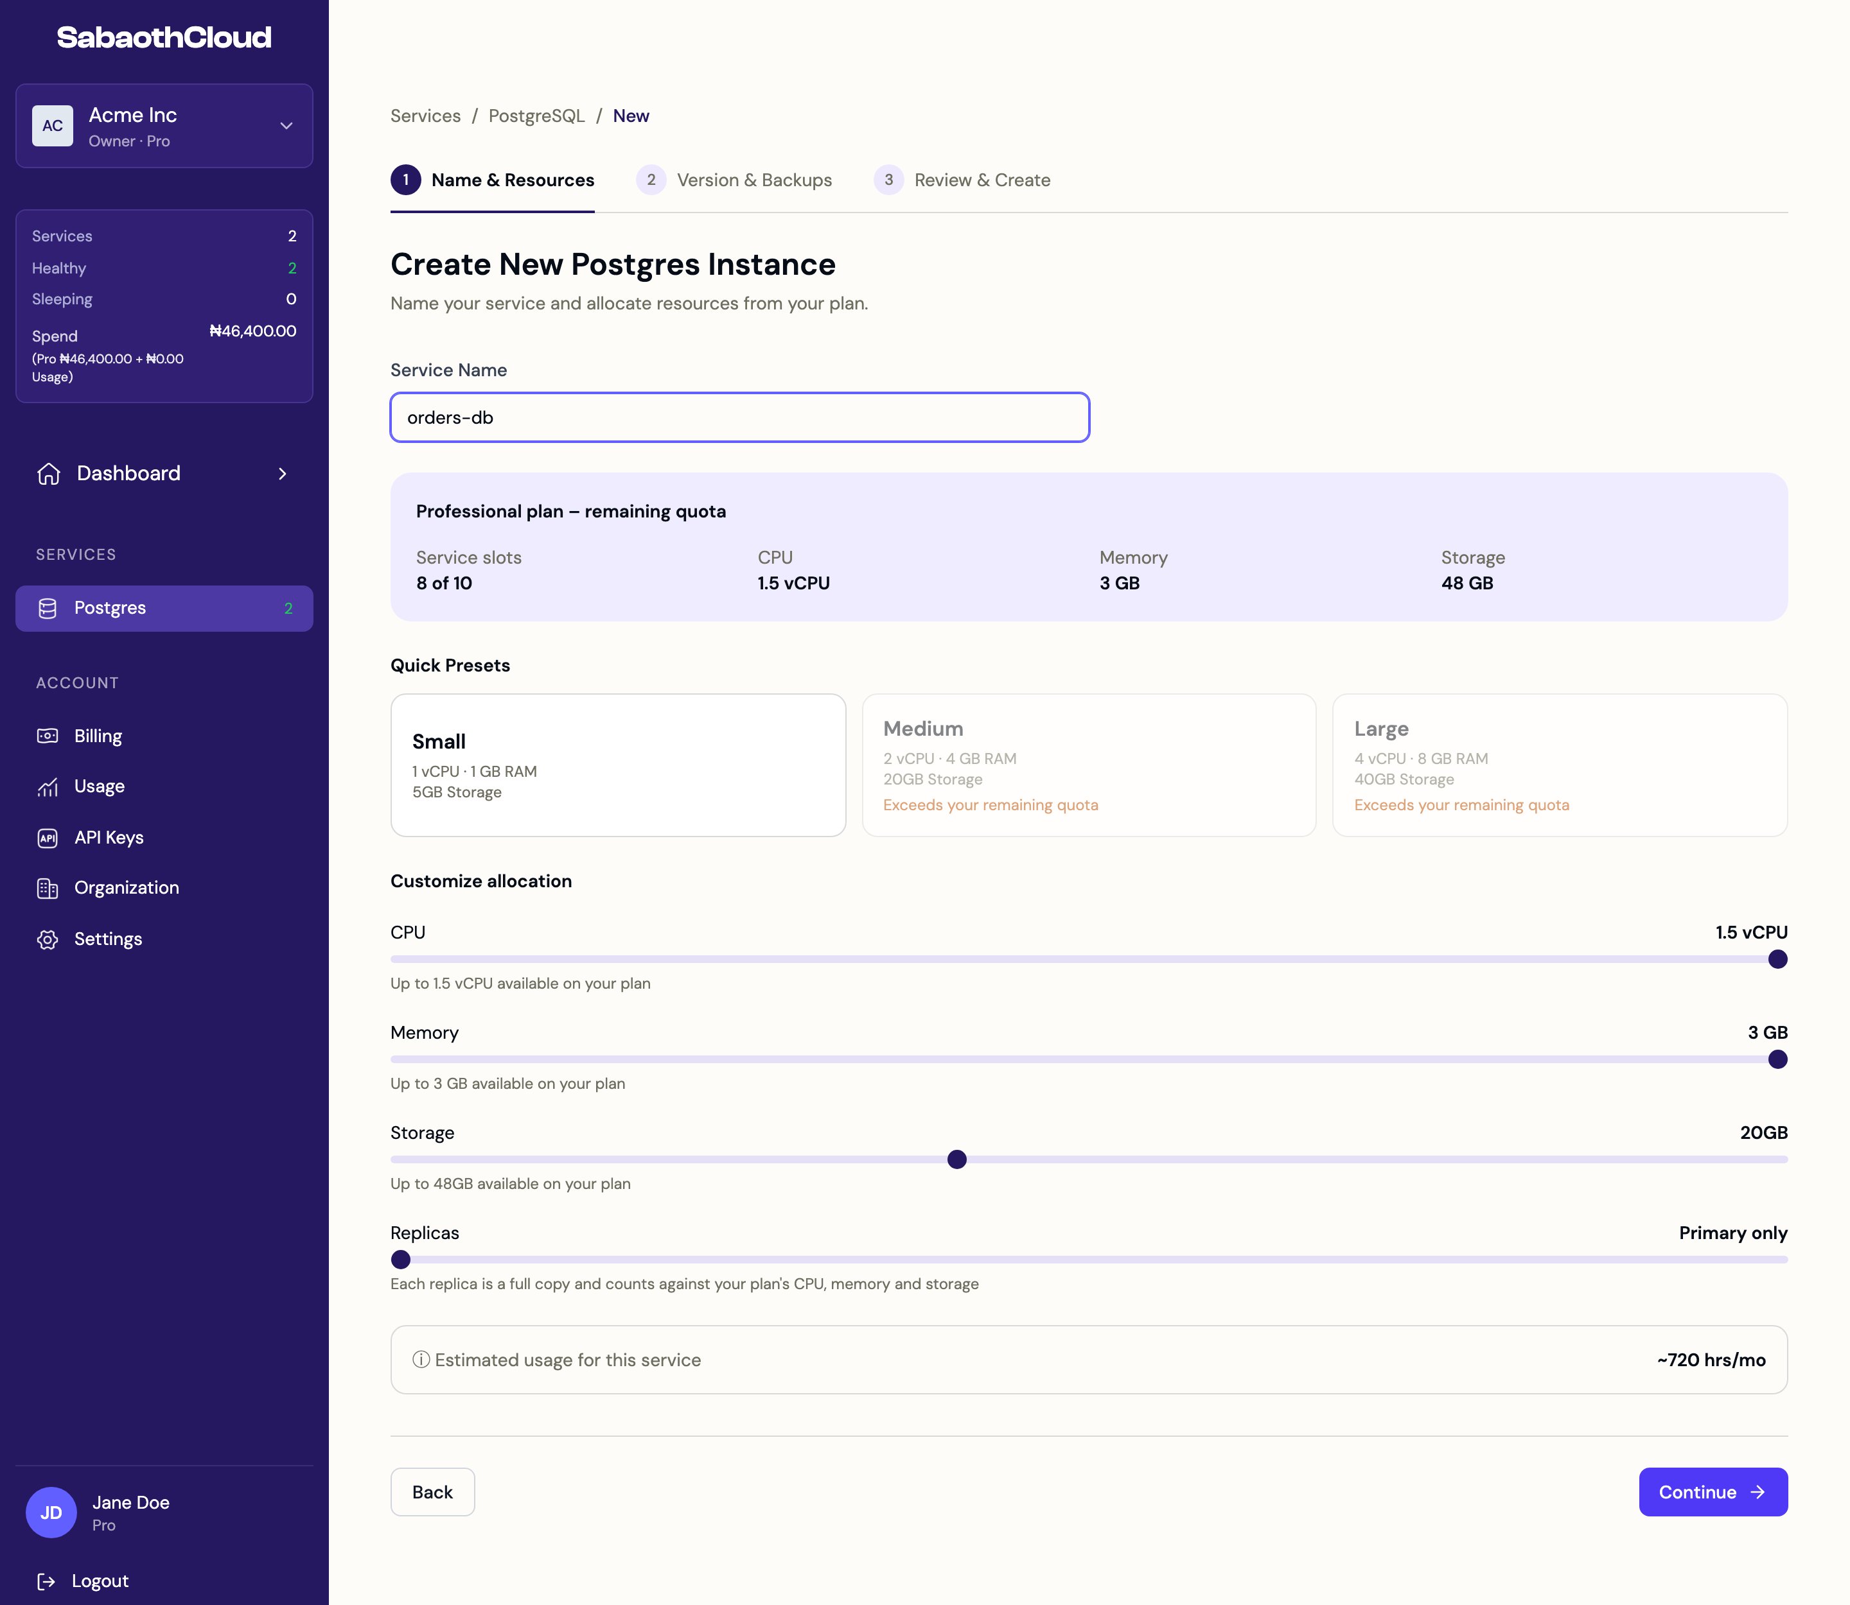The width and height of the screenshot is (1850, 1605).
Task: Click the '8 of 10' service slots value
Action: tap(444, 583)
